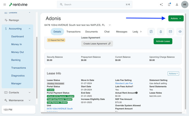Switch to the Transactions tab
Image resolution: width=189 pixels, height=116 pixels.
73,32
